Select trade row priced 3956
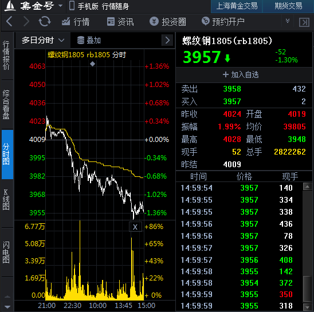Screen dimensions: 314x312 point(240,260)
